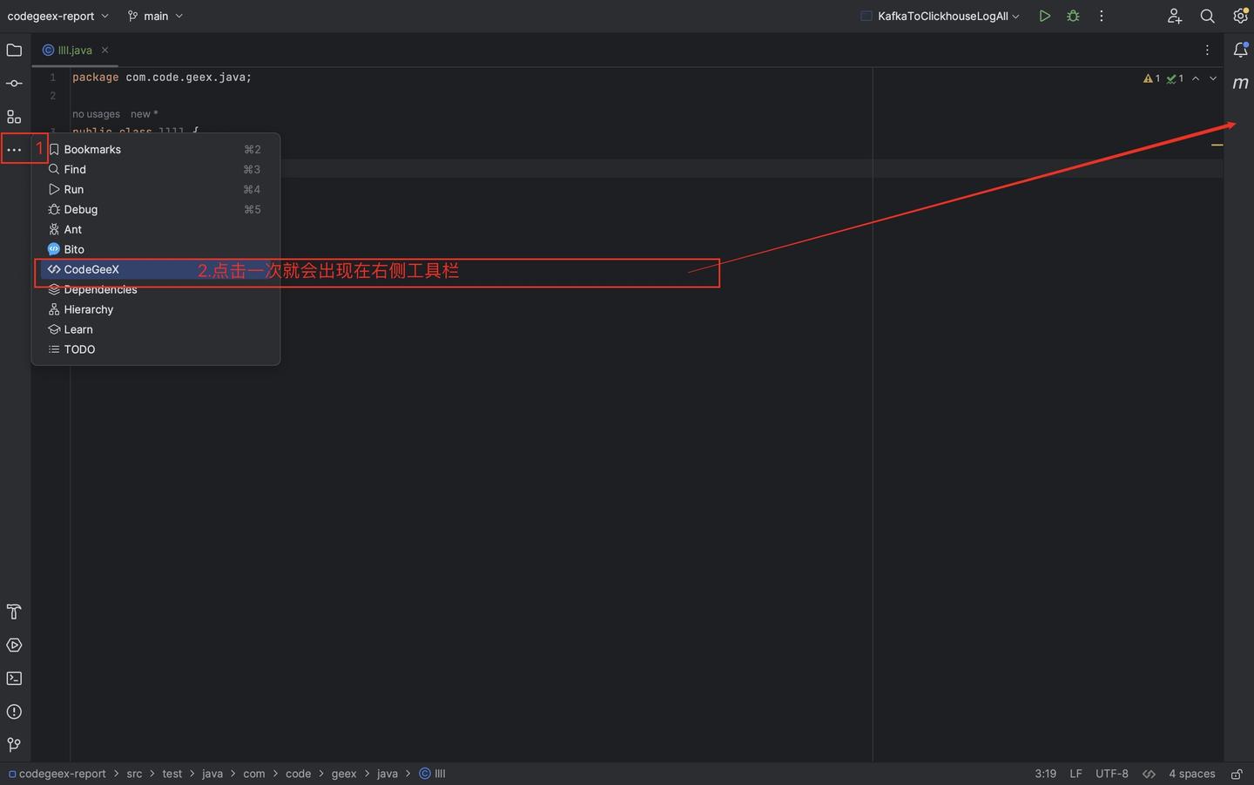Click the CodeGeeX status bar icon

pos(1149,774)
